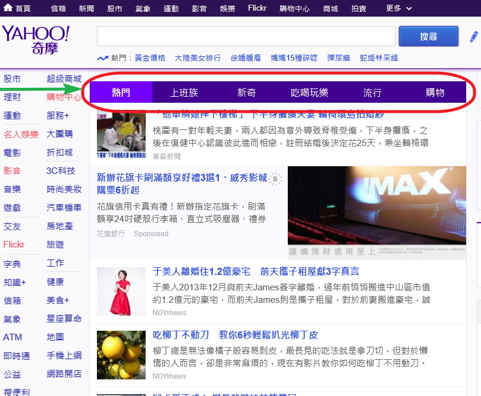Open trending search 彈尿牆

pos(338,58)
